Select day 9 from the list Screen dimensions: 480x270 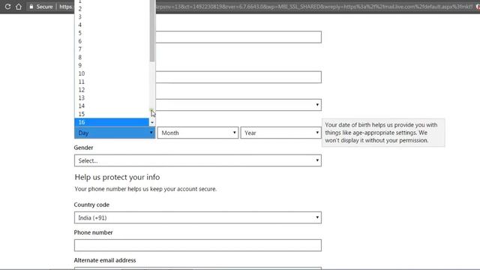[x=112, y=65]
